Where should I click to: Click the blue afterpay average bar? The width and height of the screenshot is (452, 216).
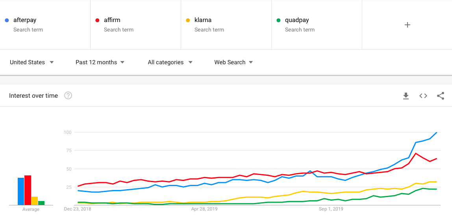[x=21, y=191]
